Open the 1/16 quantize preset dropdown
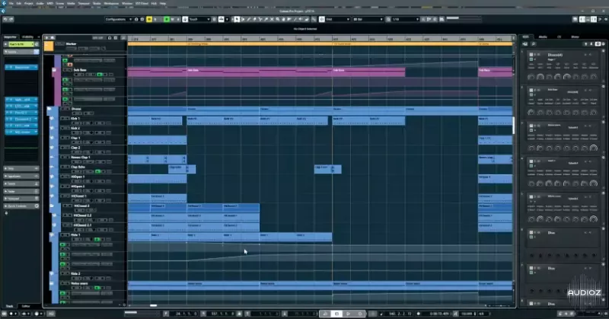 point(406,19)
